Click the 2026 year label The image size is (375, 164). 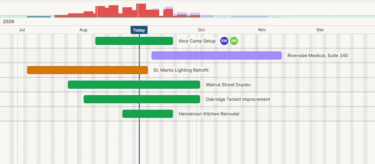click(x=8, y=21)
